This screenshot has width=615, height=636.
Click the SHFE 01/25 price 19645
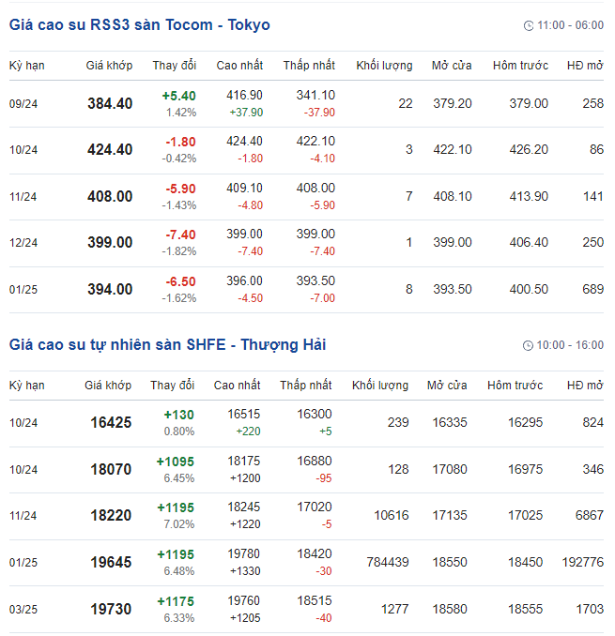111,563
